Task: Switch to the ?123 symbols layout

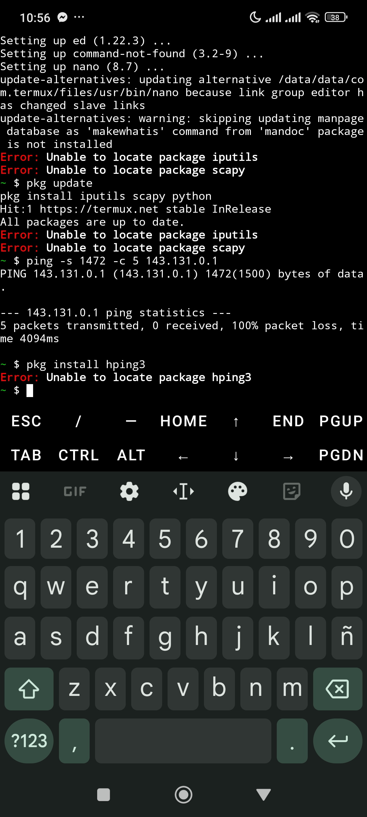Action: click(x=29, y=740)
